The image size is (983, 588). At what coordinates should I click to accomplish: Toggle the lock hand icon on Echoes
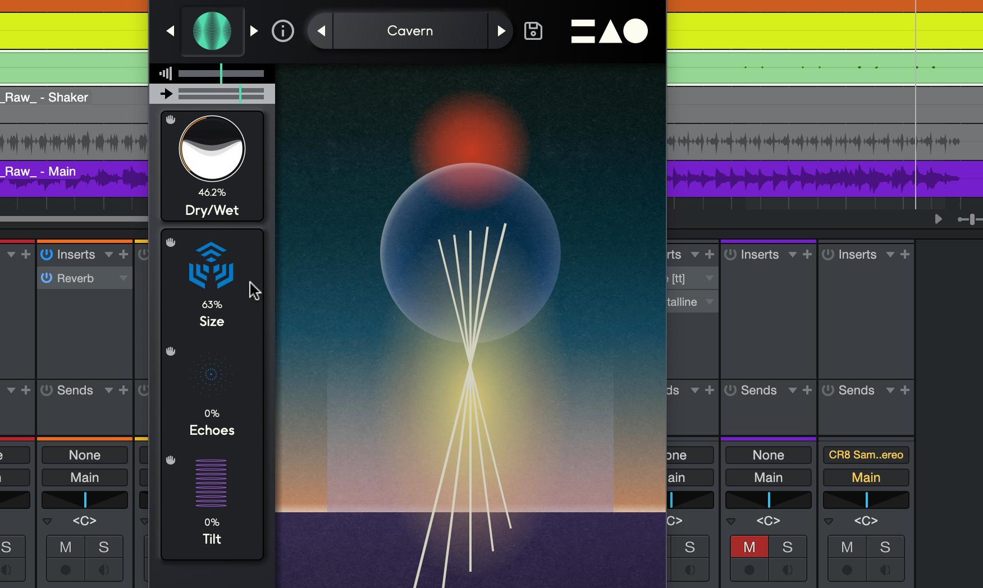coord(171,351)
